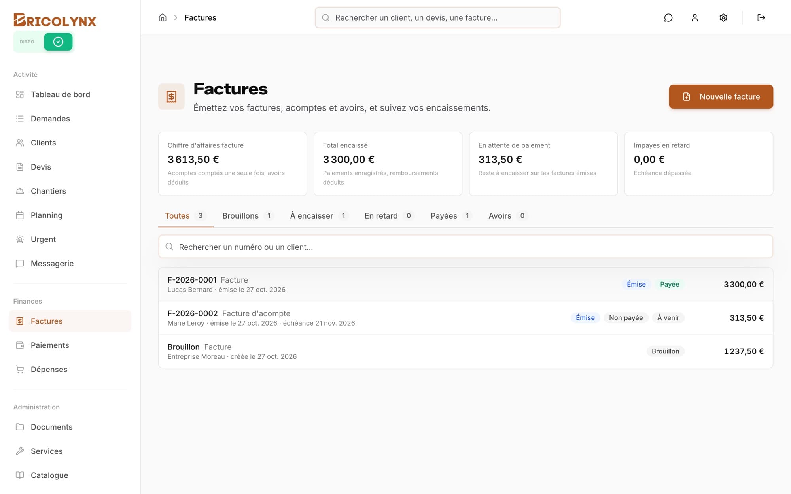Open the messages chat bubble icon in header
Image resolution: width=791 pixels, height=494 pixels.
pos(668,17)
